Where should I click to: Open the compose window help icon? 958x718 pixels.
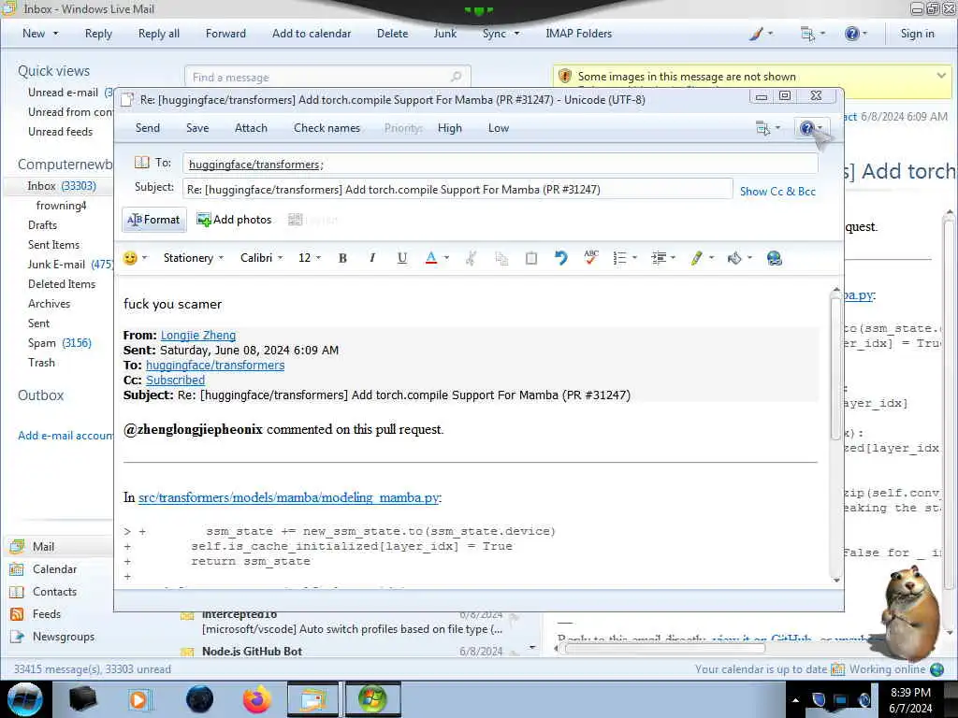coord(806,128)
